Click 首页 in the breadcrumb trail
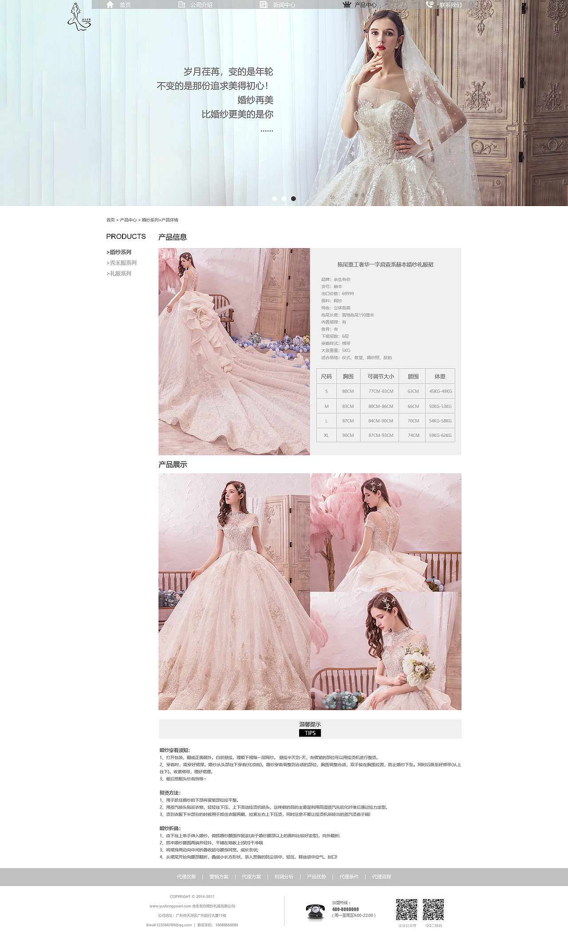The image size is (568, 936). click(110, 220)
